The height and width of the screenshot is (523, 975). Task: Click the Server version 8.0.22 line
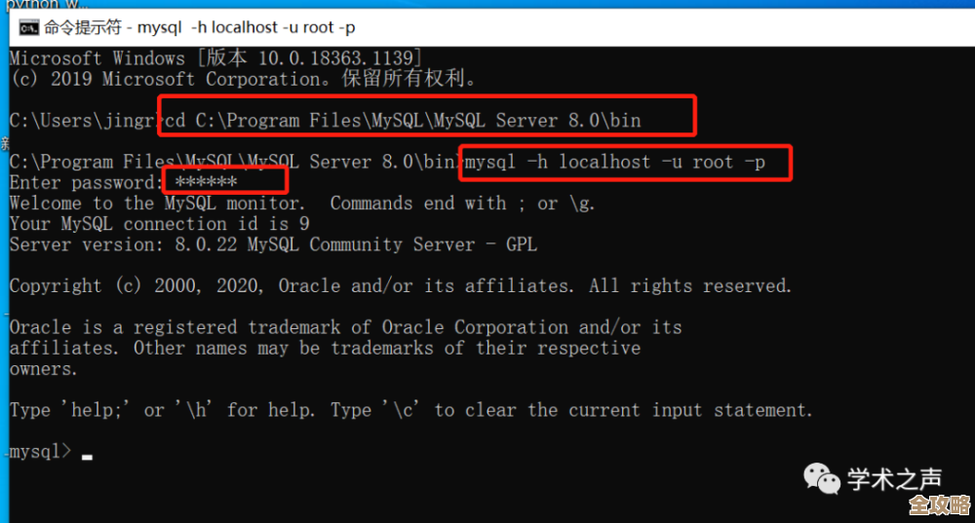click(273, 245)
